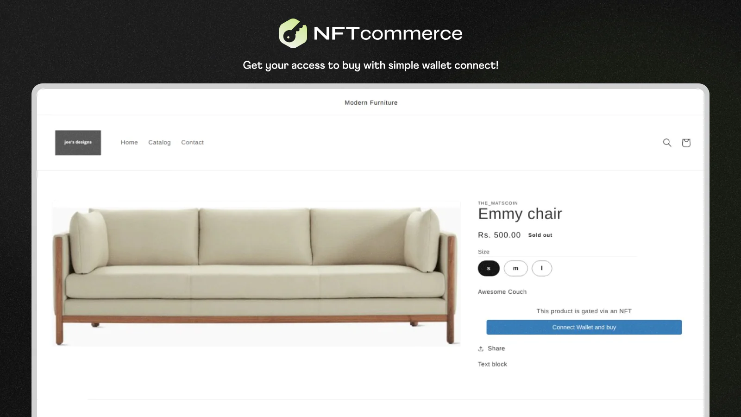The height and width of the screenshot is (417, 741).
Task: Click the search magnifier icon
Action: (667, 143)
